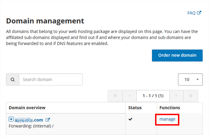
Task: Focus the Search domain input field
Action: pyautogui.click(x=51, y=80)
